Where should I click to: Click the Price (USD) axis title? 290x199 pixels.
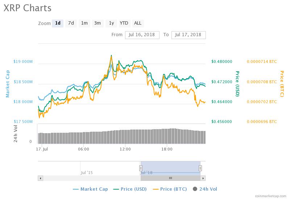[x=237, y=84]
